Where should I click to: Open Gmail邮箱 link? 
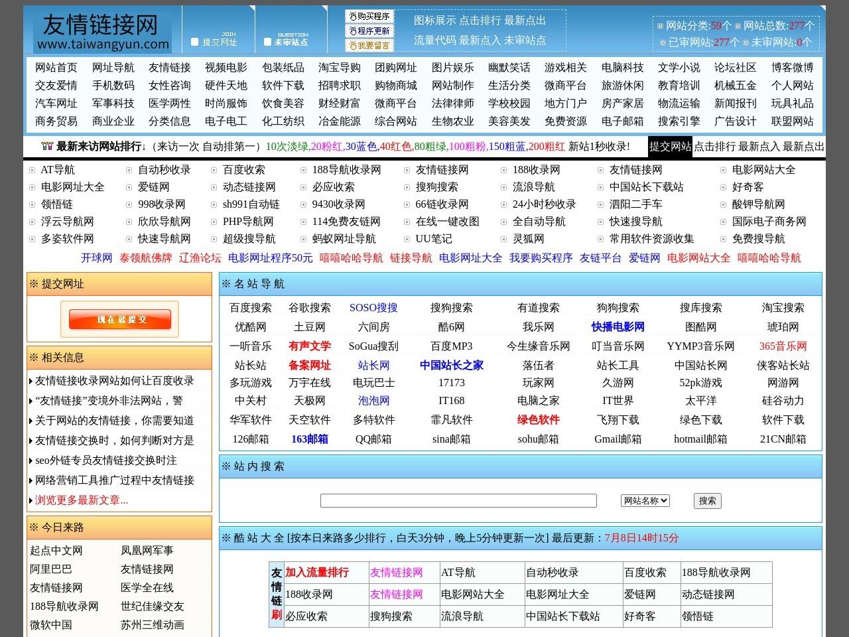pyautogui.click(x=618, y=439)
